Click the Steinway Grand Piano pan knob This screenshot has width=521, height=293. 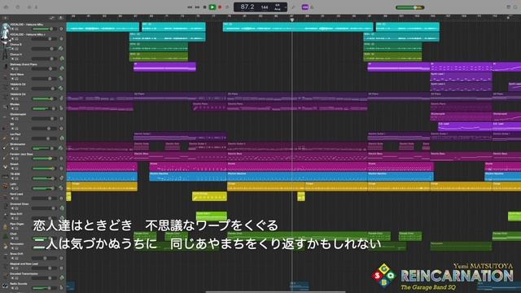click(62, 68)
